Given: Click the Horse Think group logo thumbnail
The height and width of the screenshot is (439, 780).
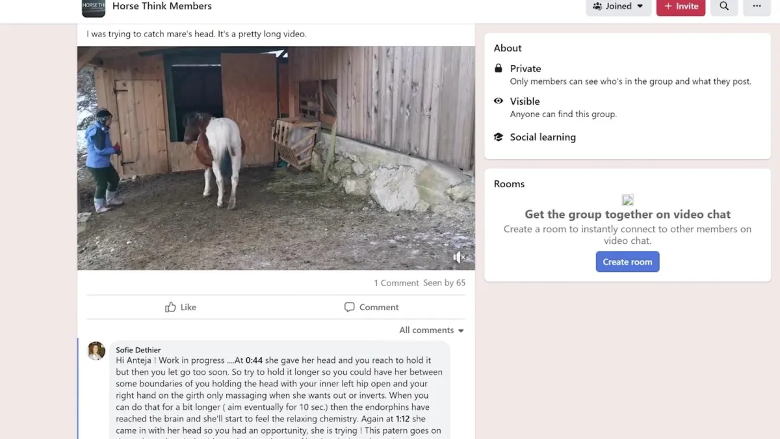Looking at the screenshot, I should (94, 8).
